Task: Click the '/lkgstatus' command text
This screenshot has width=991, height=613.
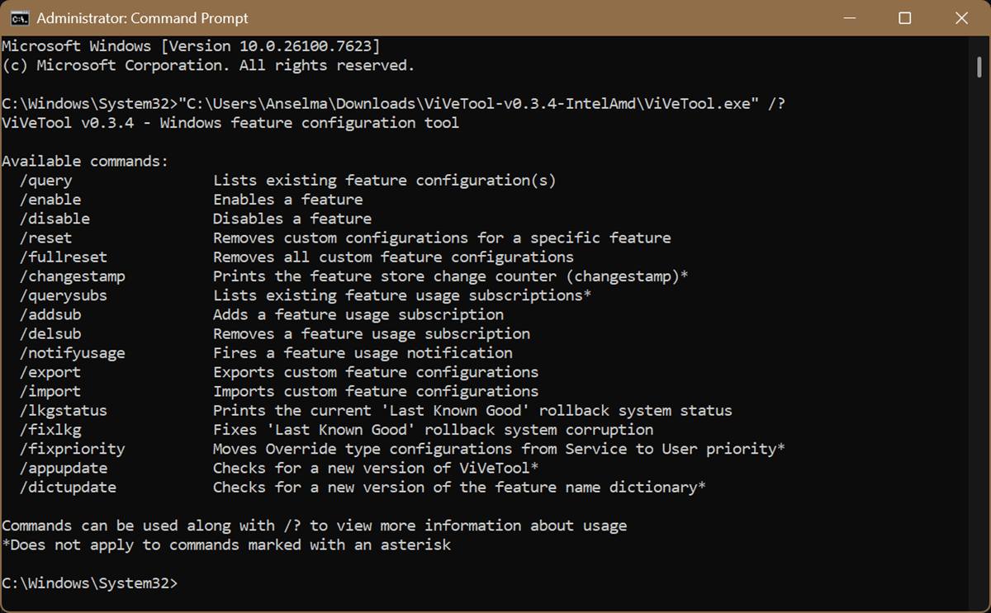Action: coord(64,410)
